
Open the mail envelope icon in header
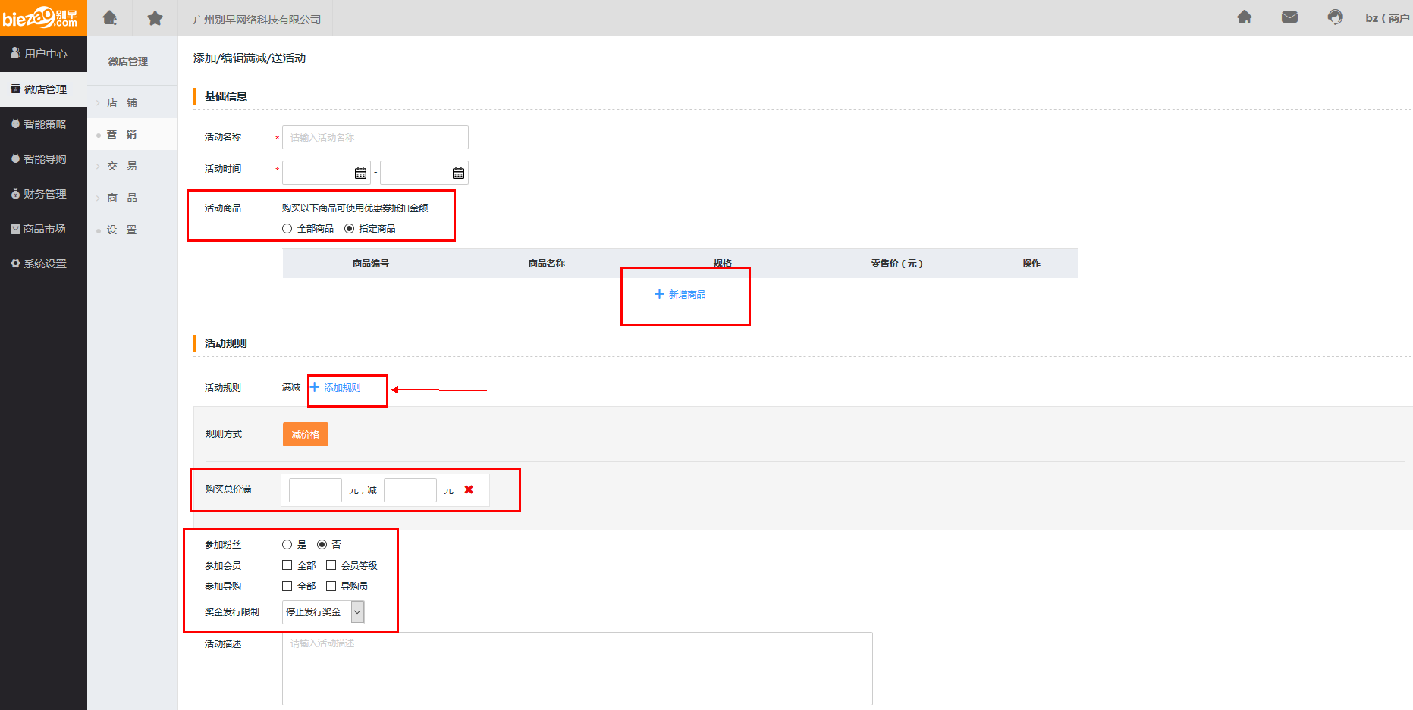tap(1289, 17)
